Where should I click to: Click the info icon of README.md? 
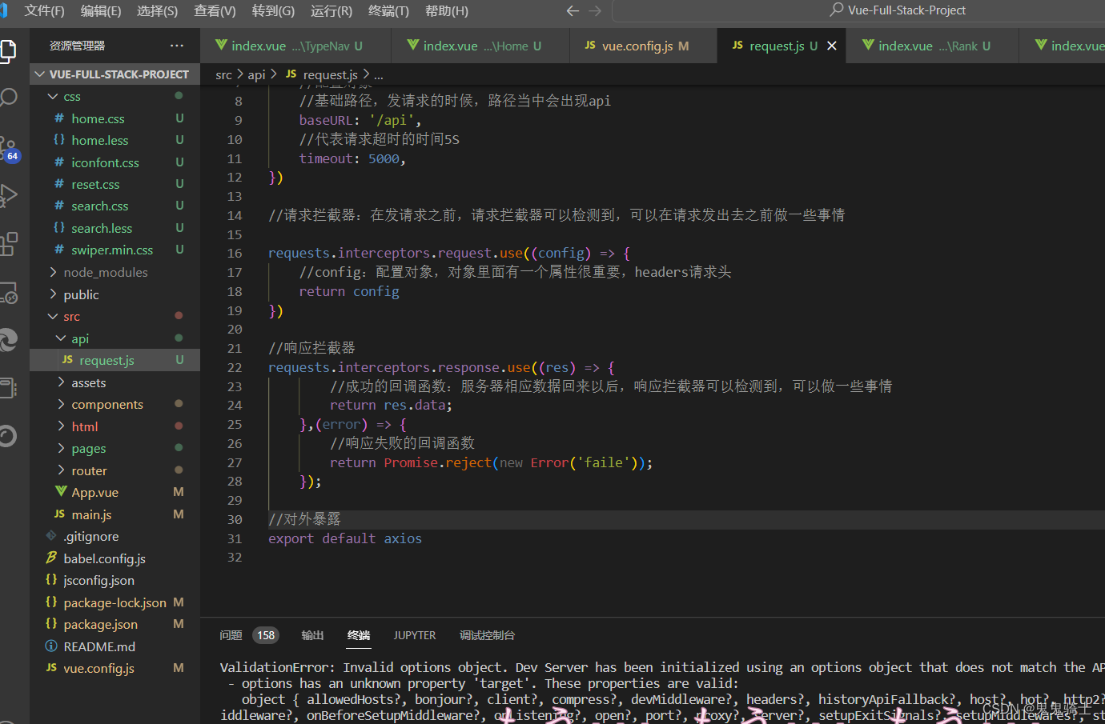point(51,646)
